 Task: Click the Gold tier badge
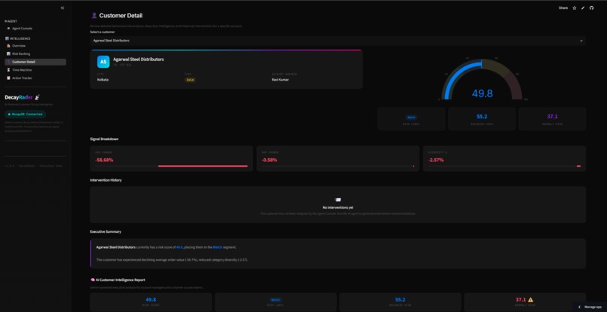click(190, 80)
